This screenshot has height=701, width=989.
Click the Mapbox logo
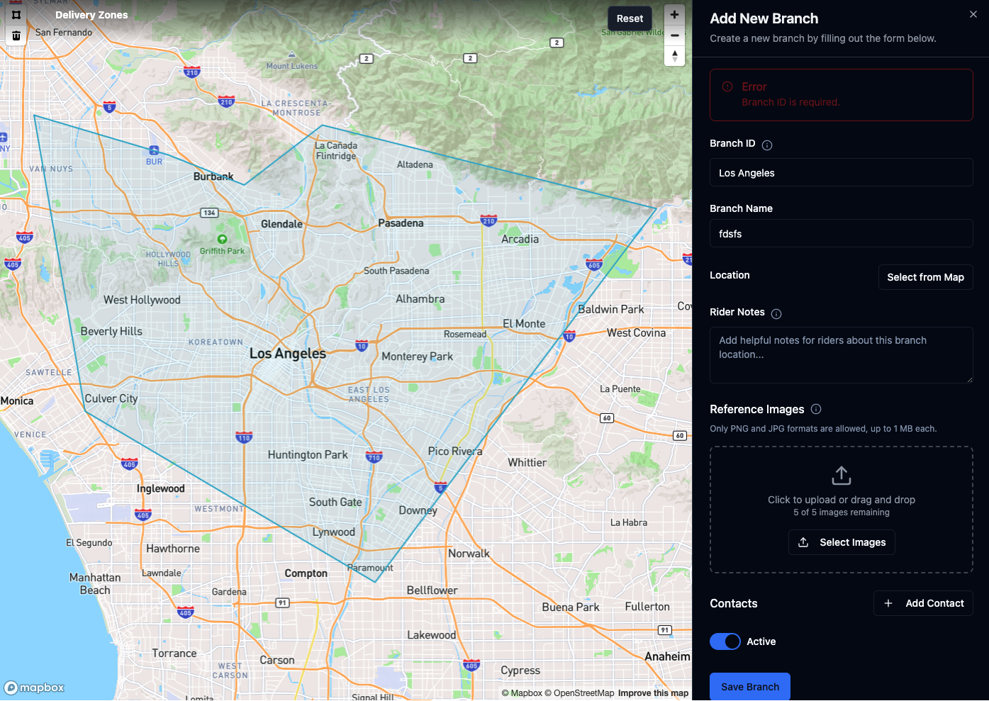pyautogui.click(x=34, y=688)
